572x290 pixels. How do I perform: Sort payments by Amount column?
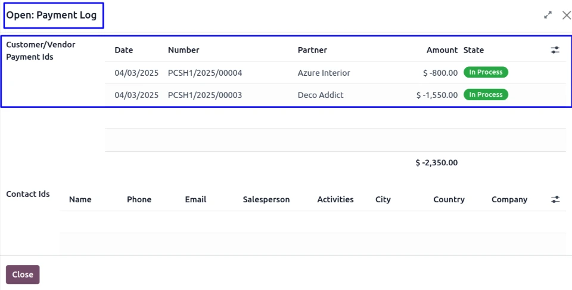442,50
